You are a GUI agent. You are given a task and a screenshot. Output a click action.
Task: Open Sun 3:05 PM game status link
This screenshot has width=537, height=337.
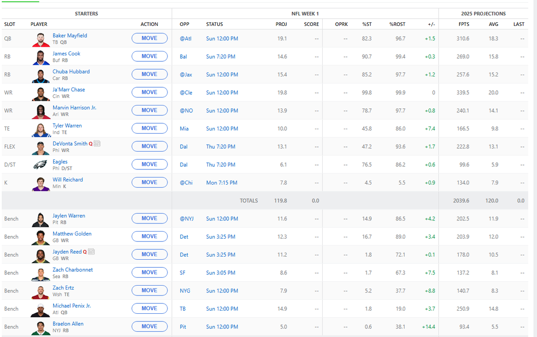(221, 273)
